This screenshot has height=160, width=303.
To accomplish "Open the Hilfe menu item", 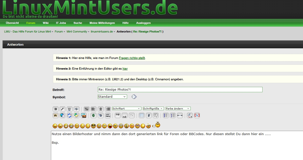I will (126, 23).
